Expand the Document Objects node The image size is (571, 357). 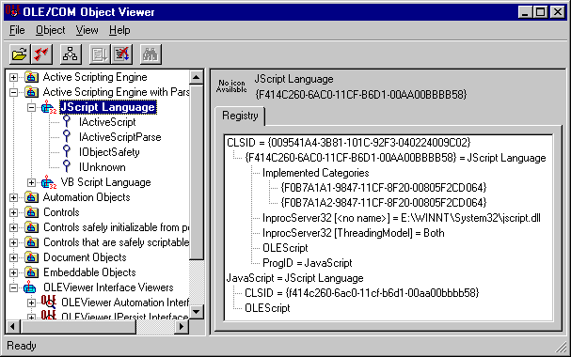(13, 257)
